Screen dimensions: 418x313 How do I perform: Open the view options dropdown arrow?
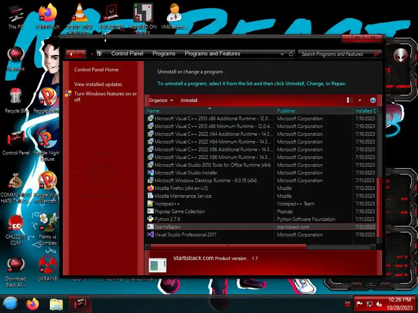(360, 100)
